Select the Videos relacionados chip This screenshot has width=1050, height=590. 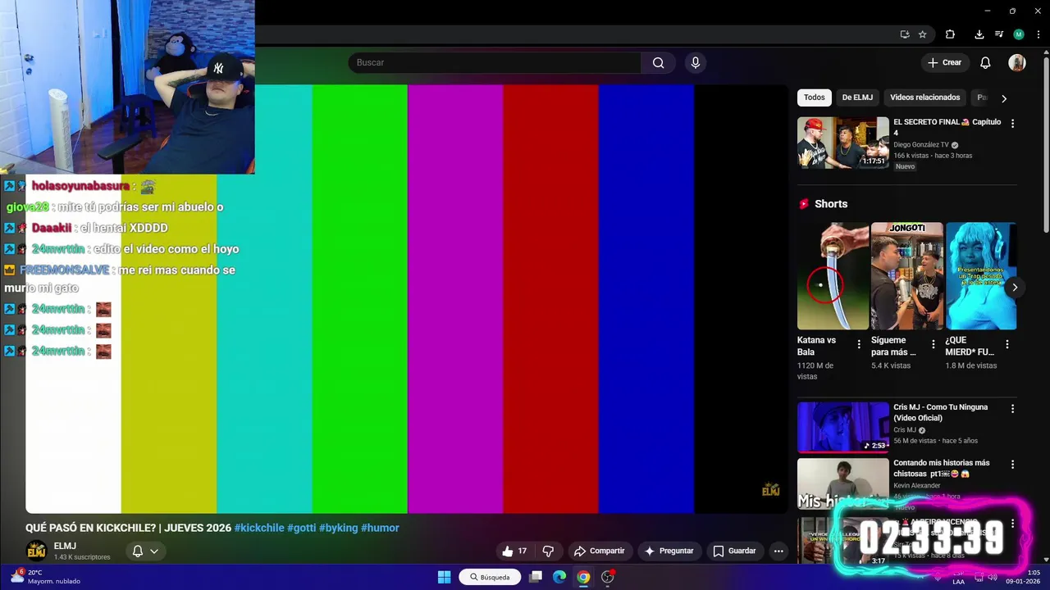(924, 98)
